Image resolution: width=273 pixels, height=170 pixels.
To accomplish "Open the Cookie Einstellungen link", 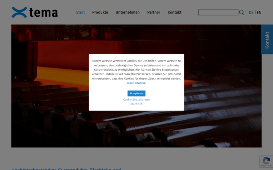I will (136, 100).
